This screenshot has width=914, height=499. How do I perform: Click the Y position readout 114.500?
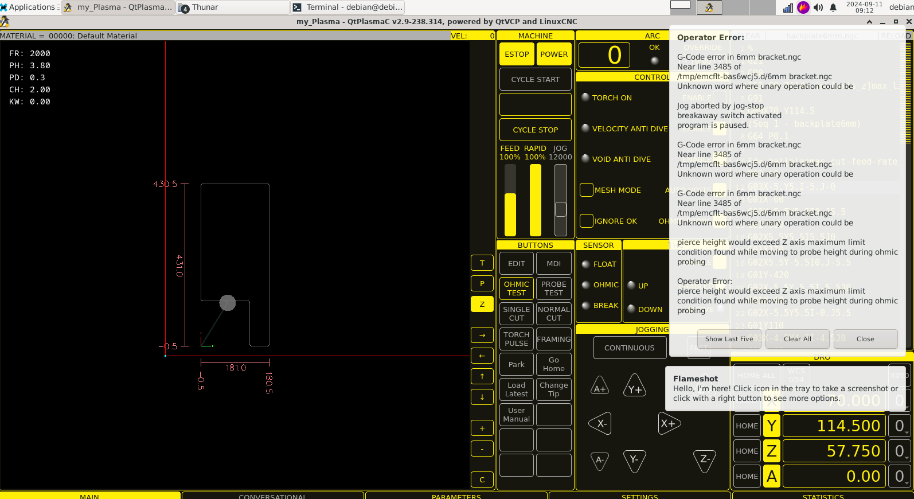point(833,426)
